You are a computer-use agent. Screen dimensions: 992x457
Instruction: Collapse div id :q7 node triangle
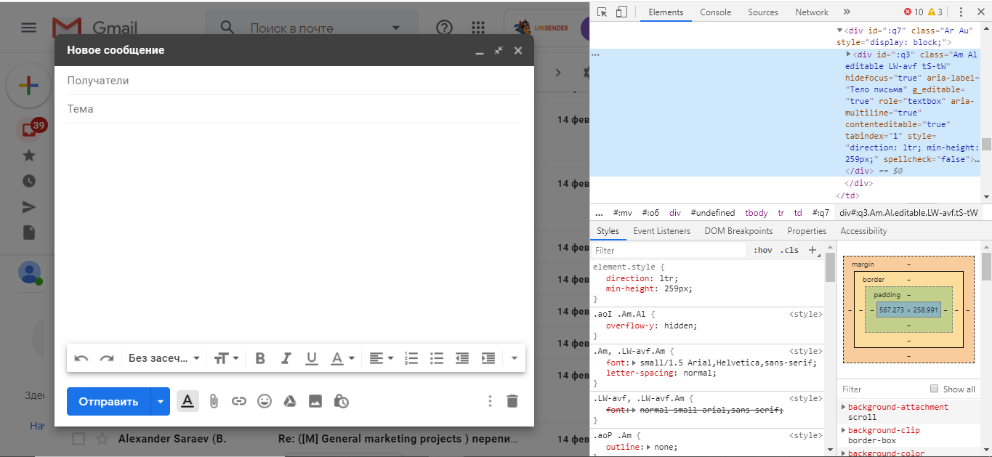point(840,31)
